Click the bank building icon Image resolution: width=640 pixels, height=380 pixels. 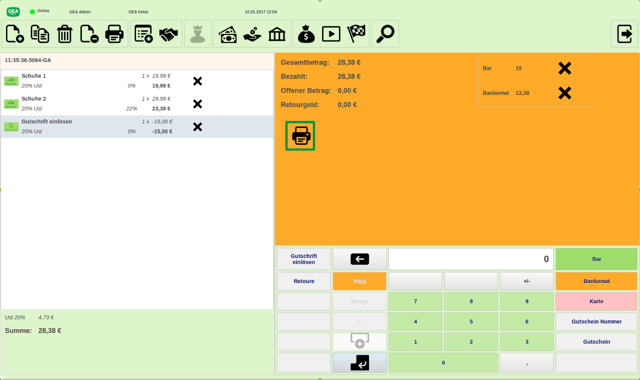277,34
